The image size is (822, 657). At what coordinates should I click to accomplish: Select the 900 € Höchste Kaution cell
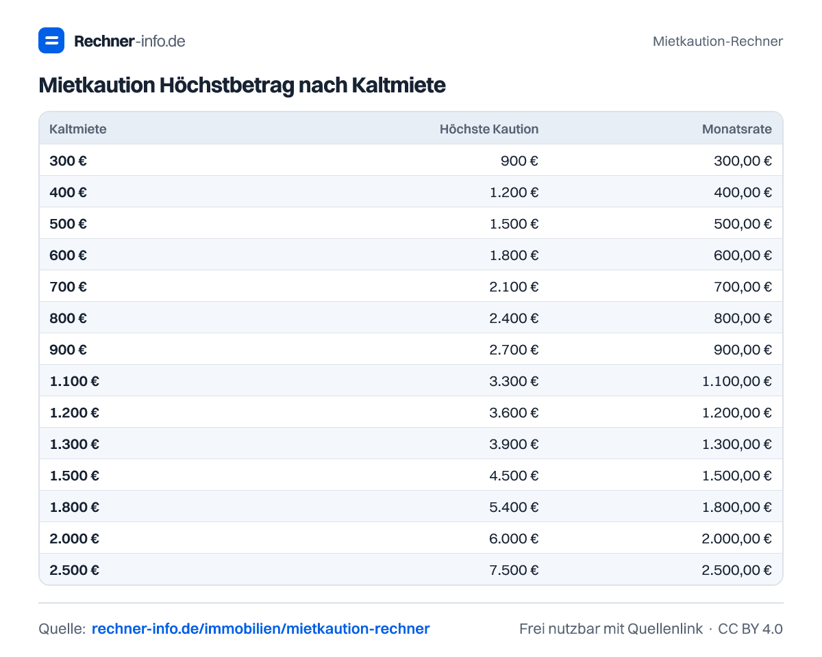point(519,161)
